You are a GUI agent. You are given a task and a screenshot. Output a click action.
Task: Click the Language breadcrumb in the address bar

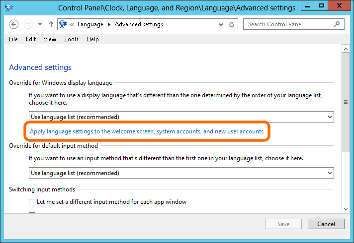pos(90,24)
